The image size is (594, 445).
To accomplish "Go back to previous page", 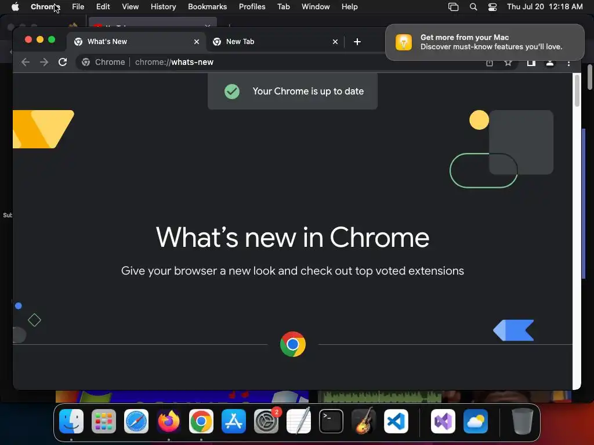I will coord(26,62).
